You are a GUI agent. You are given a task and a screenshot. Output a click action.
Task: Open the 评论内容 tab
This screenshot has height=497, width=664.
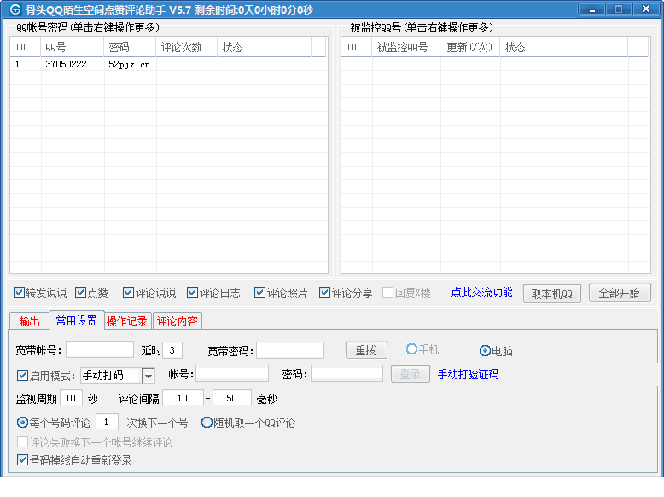click(x=177, y=321)
